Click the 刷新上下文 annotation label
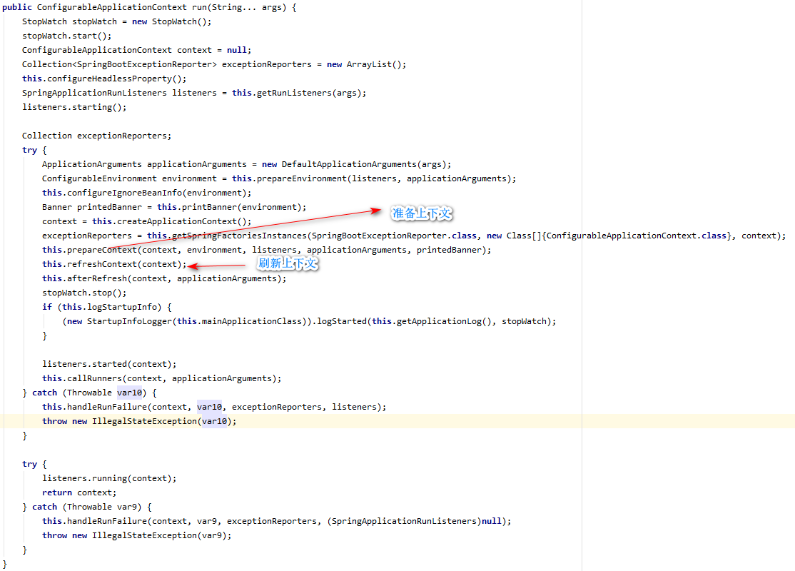This screenshot has width=795, height=571. [287, 263]
